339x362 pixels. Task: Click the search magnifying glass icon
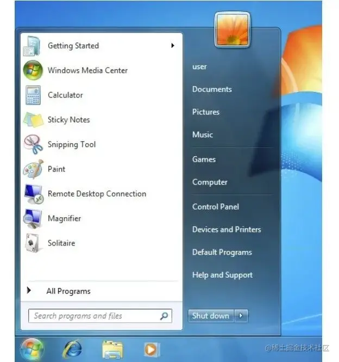pos(164,316)
